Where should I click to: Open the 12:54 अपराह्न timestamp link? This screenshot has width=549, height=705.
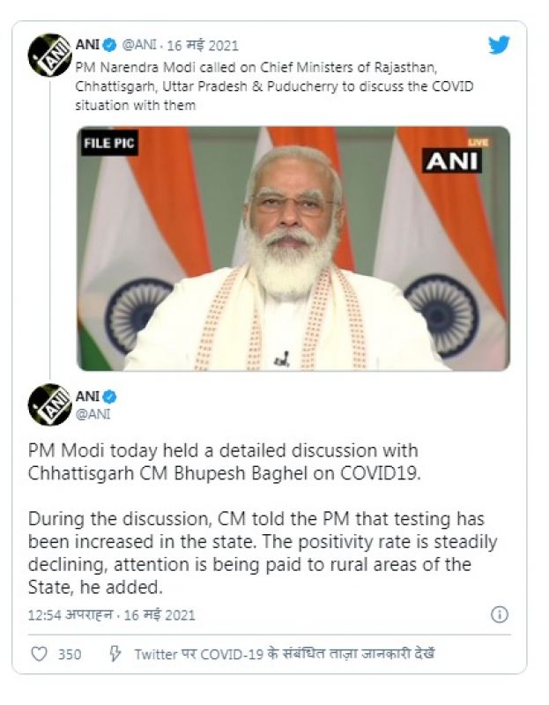[x=111, y=614]
